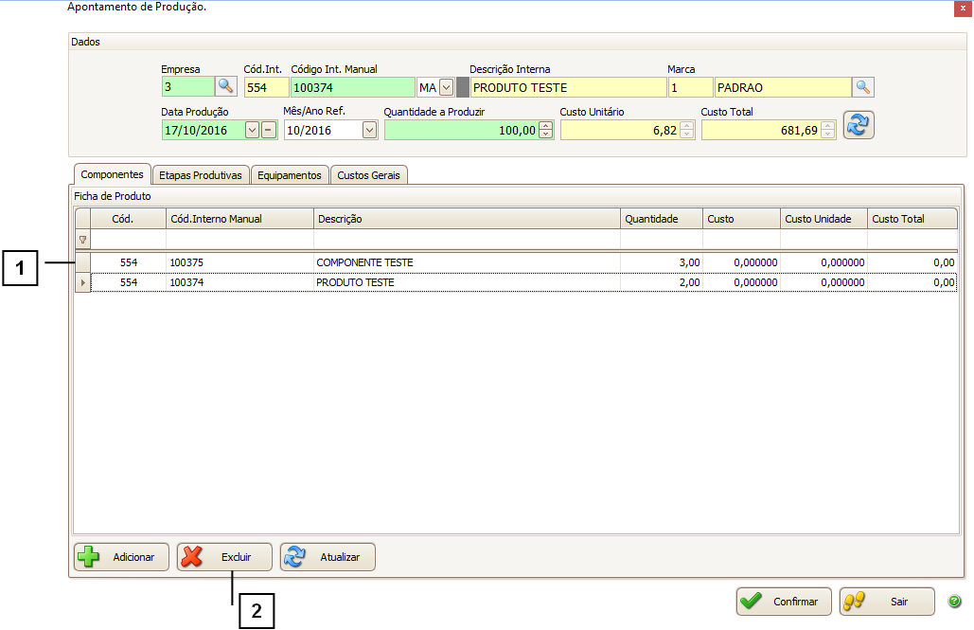This screenshot has width=974, height=630.
Task: Click the Excluir button with red X
Action: point(224,557)
